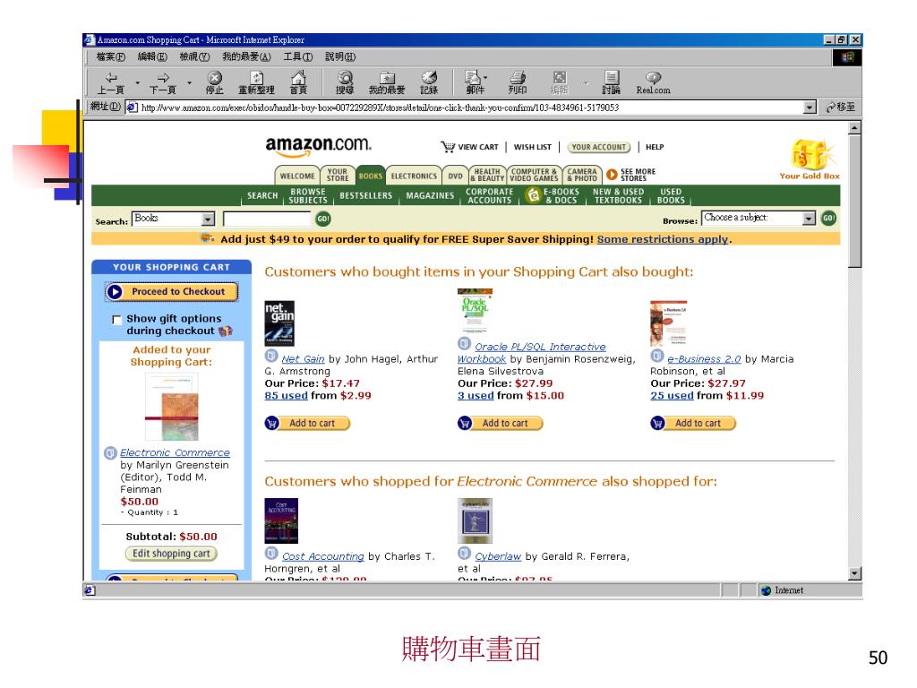
Task: Click the Go button in address bar
Action: click(x=840, y=107)
